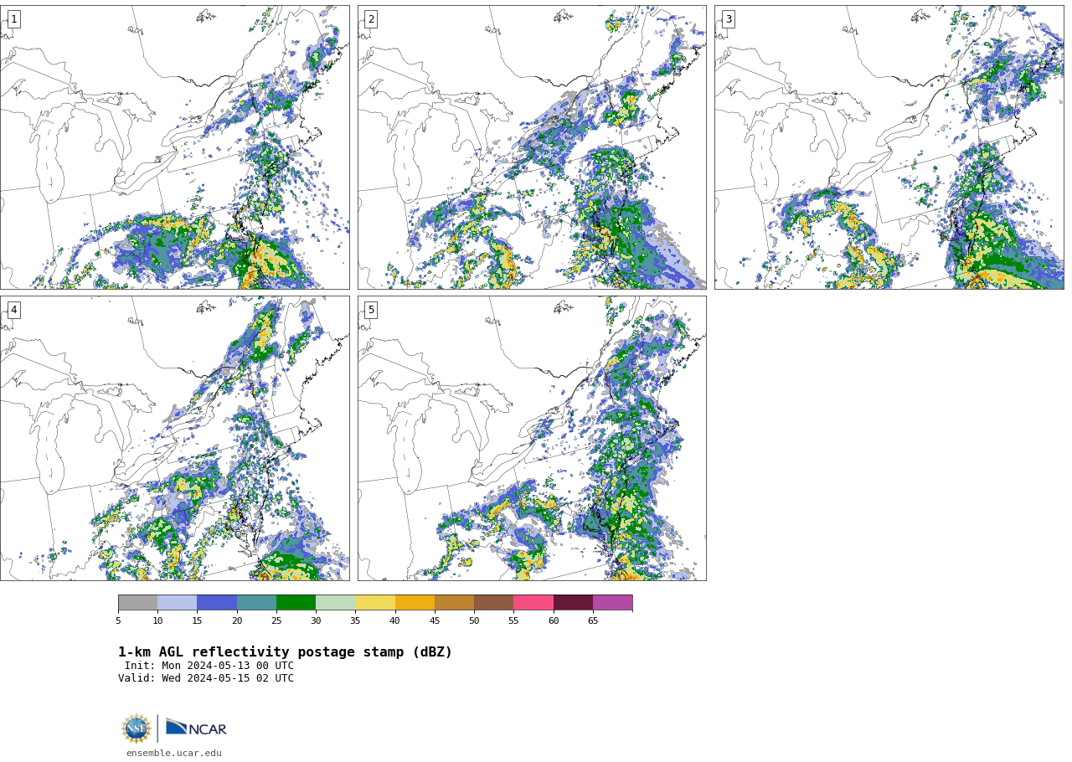The height and width of the screenshot is (762, 1072).
Task: Click the teal 20-25 dBZ swatch
Action: tap(256, 603)
